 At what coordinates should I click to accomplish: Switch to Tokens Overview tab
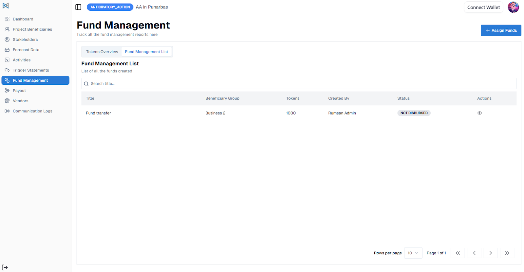[x=102, y=52]
